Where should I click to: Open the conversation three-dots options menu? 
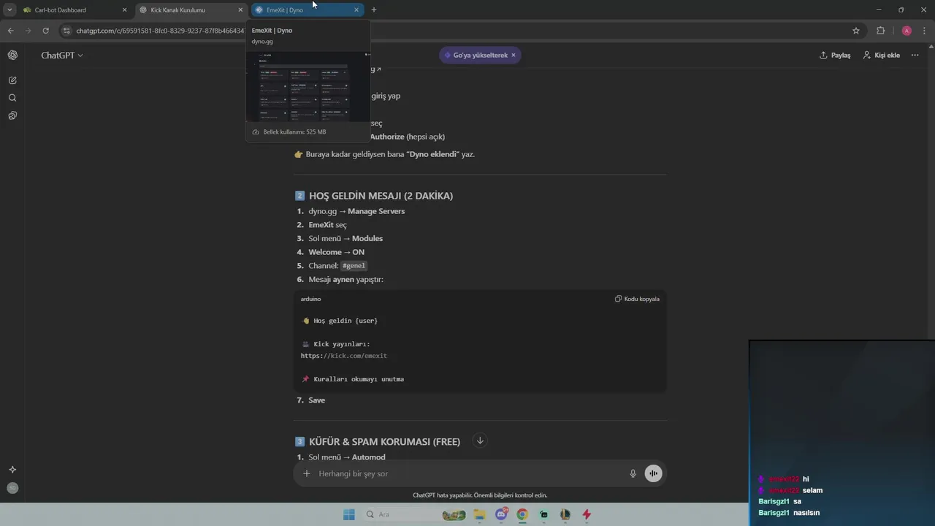click(x=915, y=56)
